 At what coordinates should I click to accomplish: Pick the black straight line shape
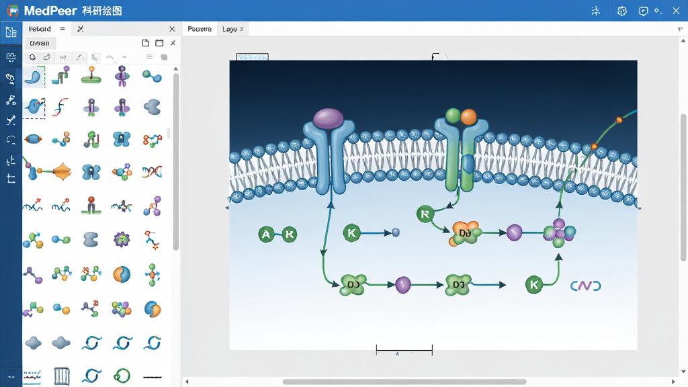153,377
